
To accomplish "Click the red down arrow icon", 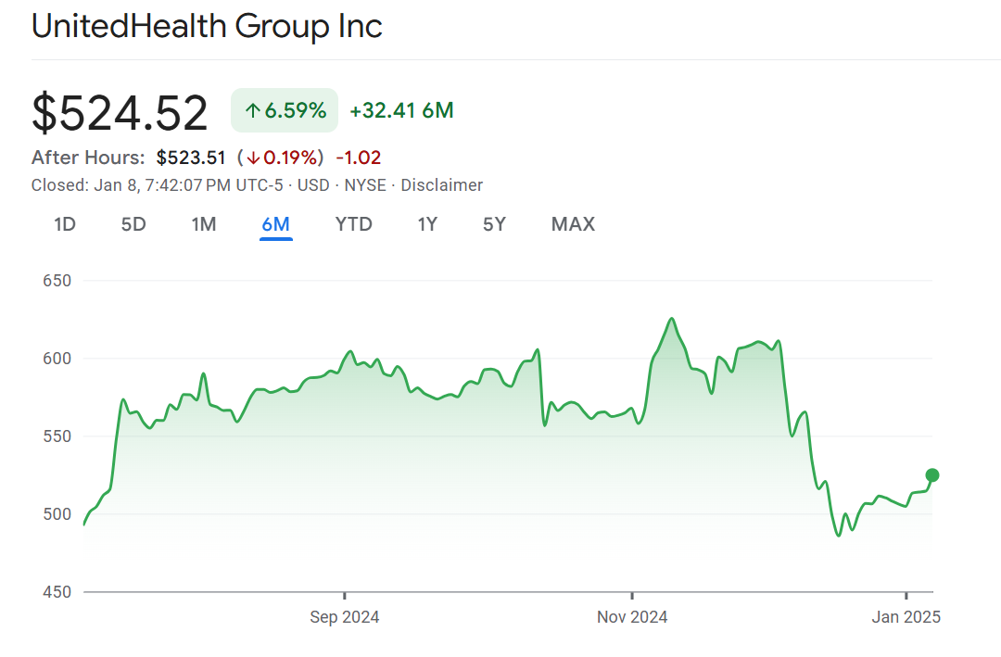I will 253,158.
